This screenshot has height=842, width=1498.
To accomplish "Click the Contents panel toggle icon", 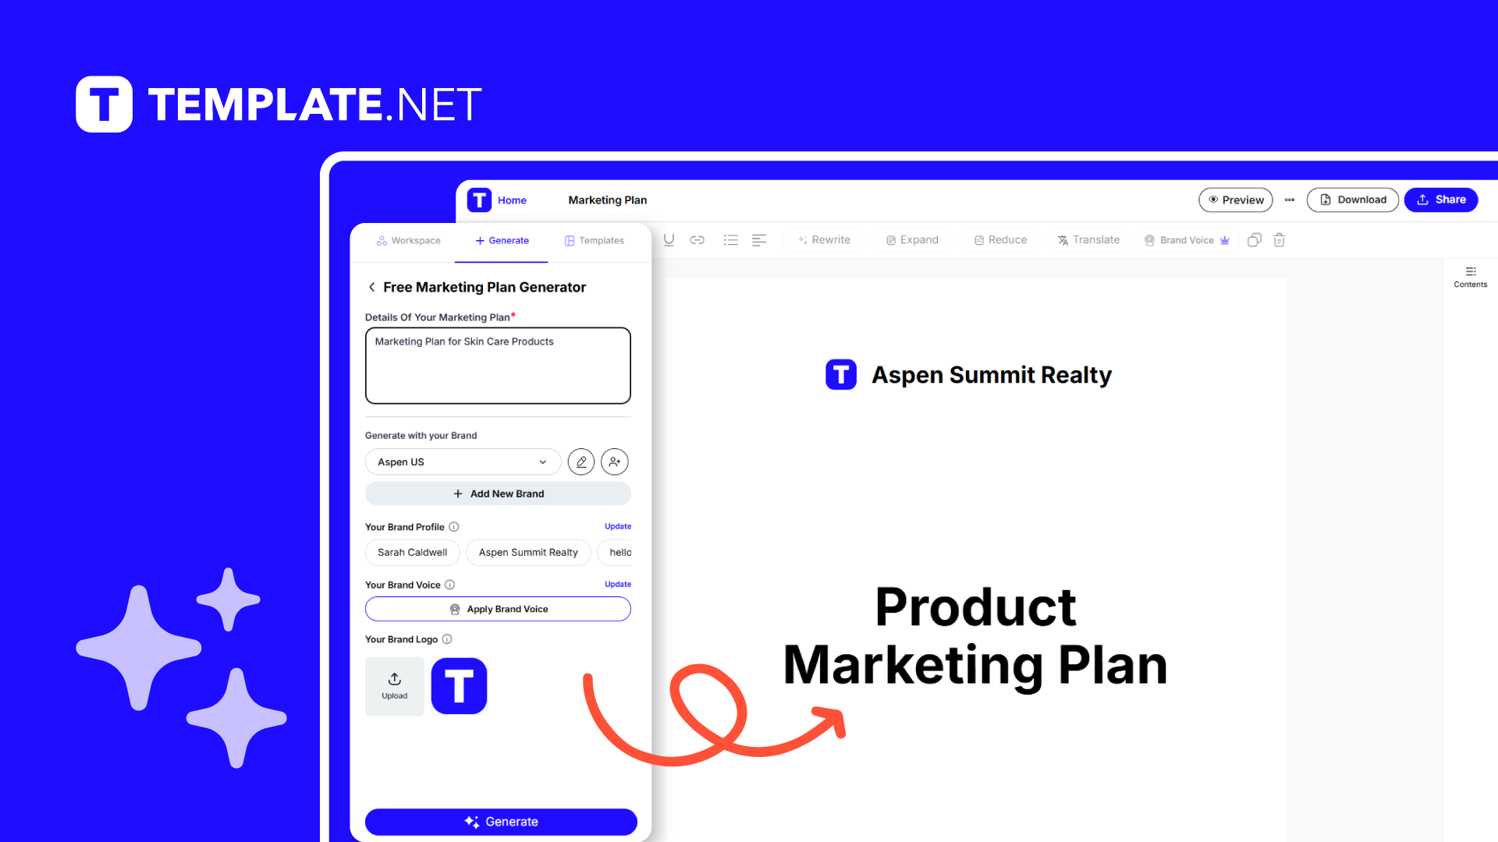I will coord(1472,271).
